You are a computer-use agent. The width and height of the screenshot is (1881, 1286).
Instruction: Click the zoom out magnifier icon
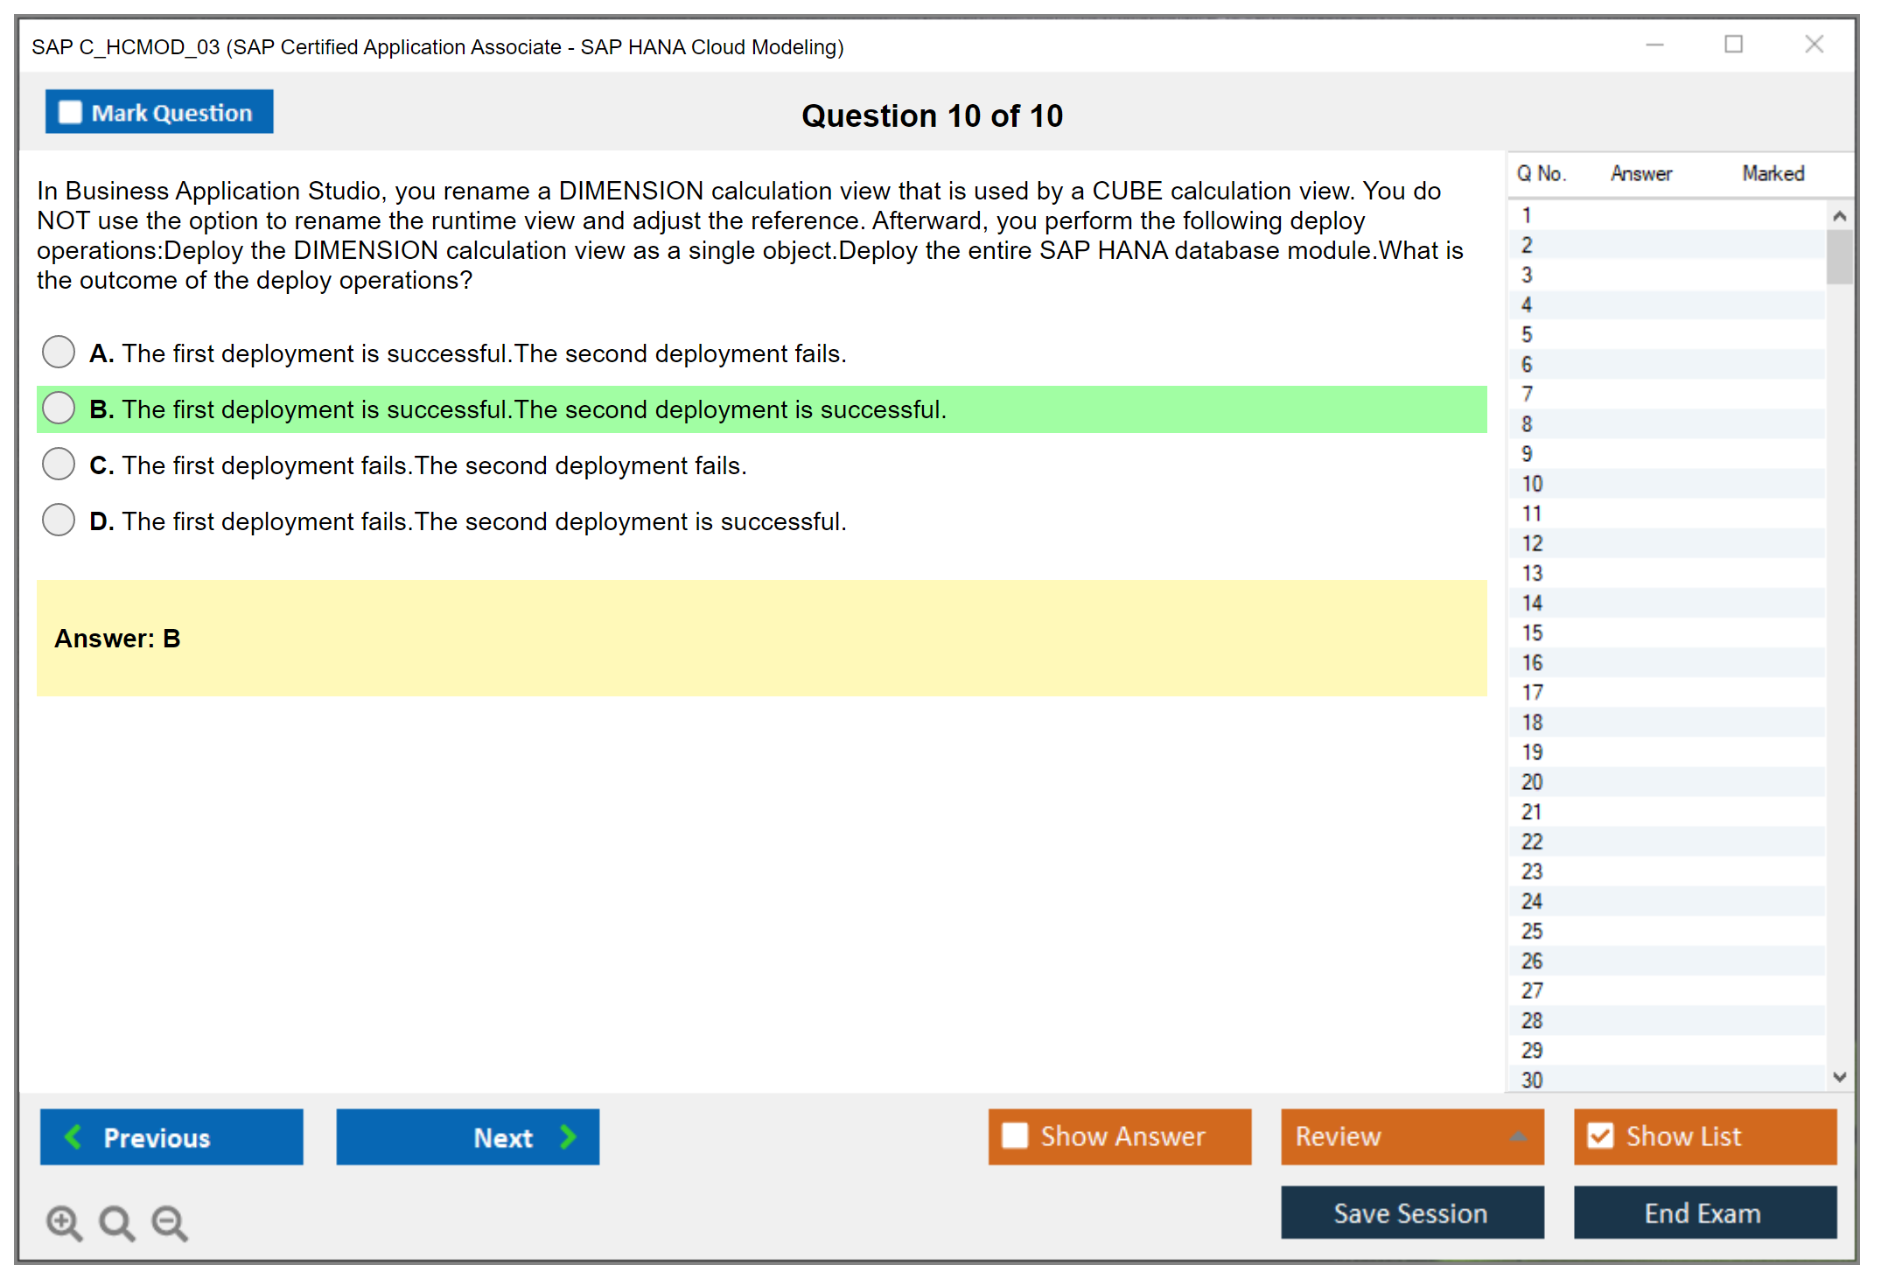point(169,1222)
